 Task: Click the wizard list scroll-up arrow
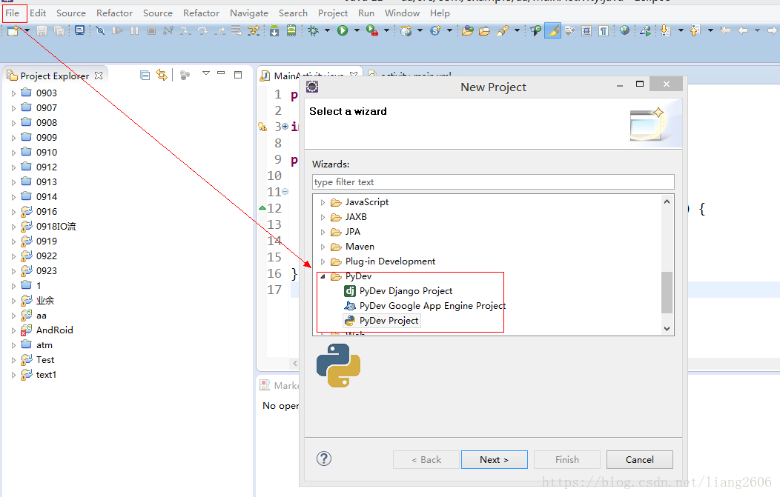click(x=667, y=201)
